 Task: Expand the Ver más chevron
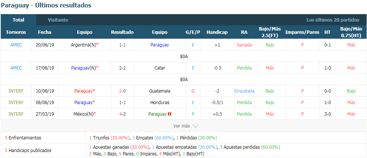[195, 126]
